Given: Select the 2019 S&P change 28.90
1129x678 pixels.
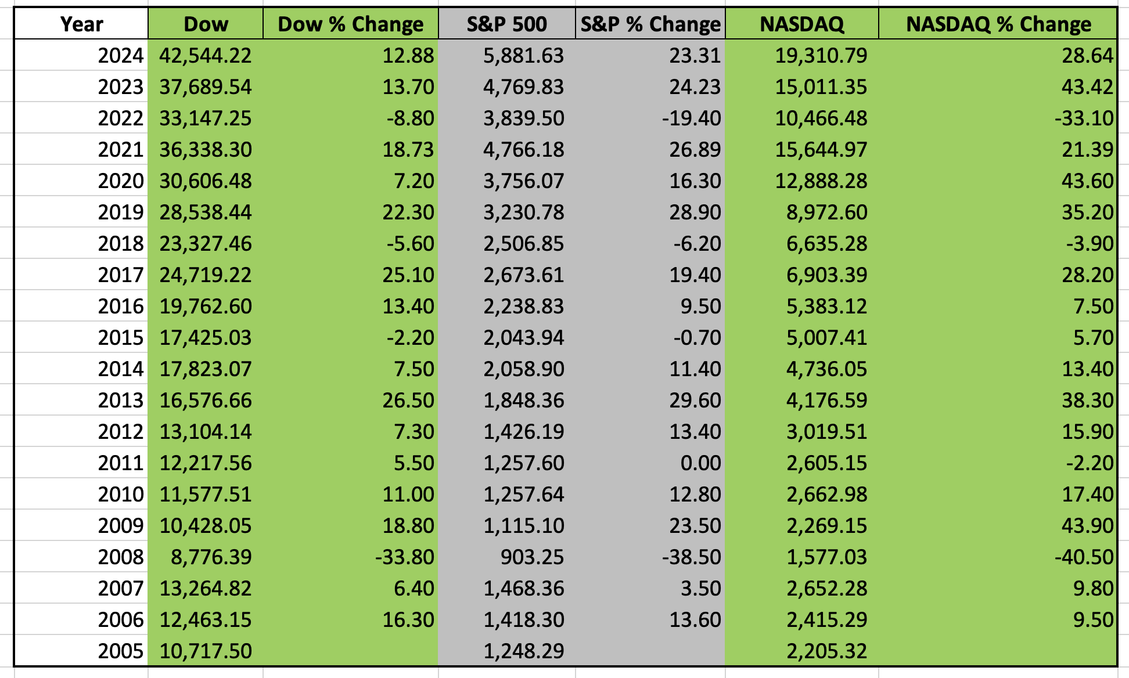Looking at the screenshot, I should click(650, 212).
